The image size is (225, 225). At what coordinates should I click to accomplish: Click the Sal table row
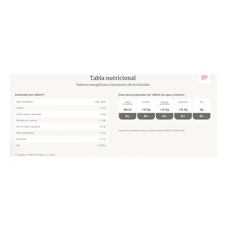61,145
